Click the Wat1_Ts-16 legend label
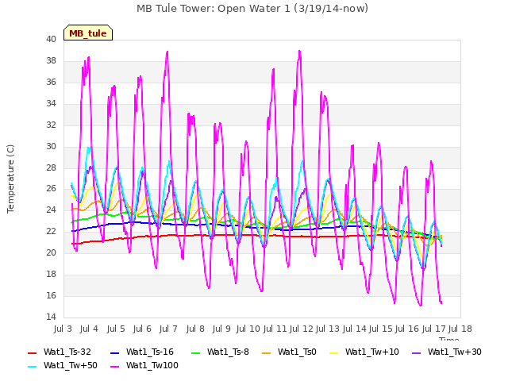 (x=150, y=352)
